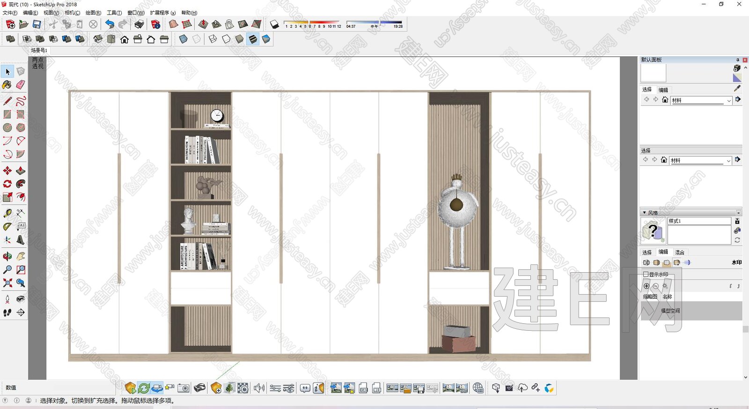Open the 相机(C) menu

pyautogui.click(x=72, y=13)
